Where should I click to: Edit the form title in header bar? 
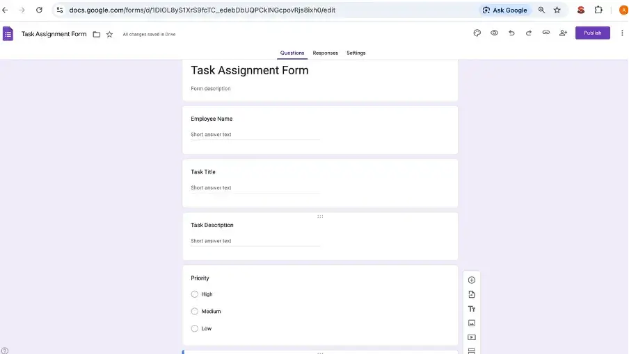(54, 34)
